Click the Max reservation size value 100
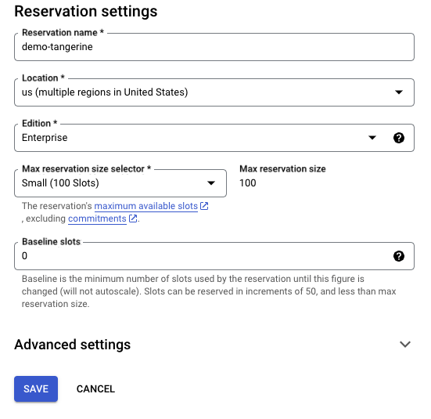The width and height of the screenshot is (431, 419). [248, 183]
